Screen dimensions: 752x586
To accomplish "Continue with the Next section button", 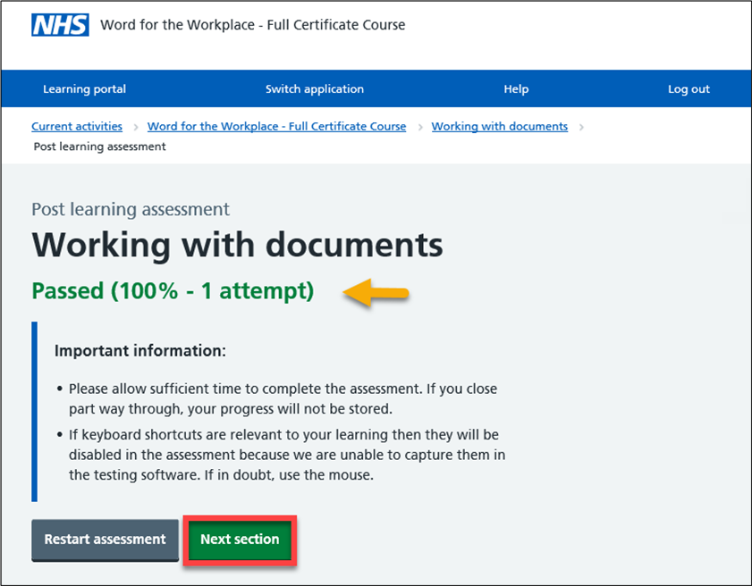I will coord(240,540).
